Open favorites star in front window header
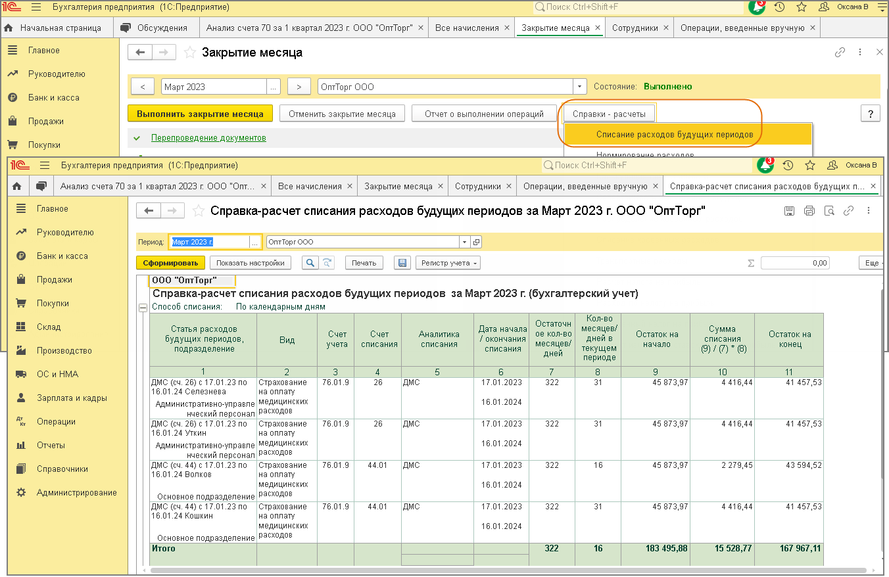 click(x=810, y=165)
